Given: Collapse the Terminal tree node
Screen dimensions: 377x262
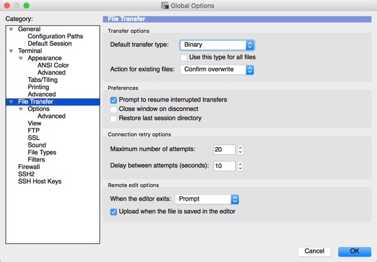Looking at the screenshot, I should click(x=11, y=51).
